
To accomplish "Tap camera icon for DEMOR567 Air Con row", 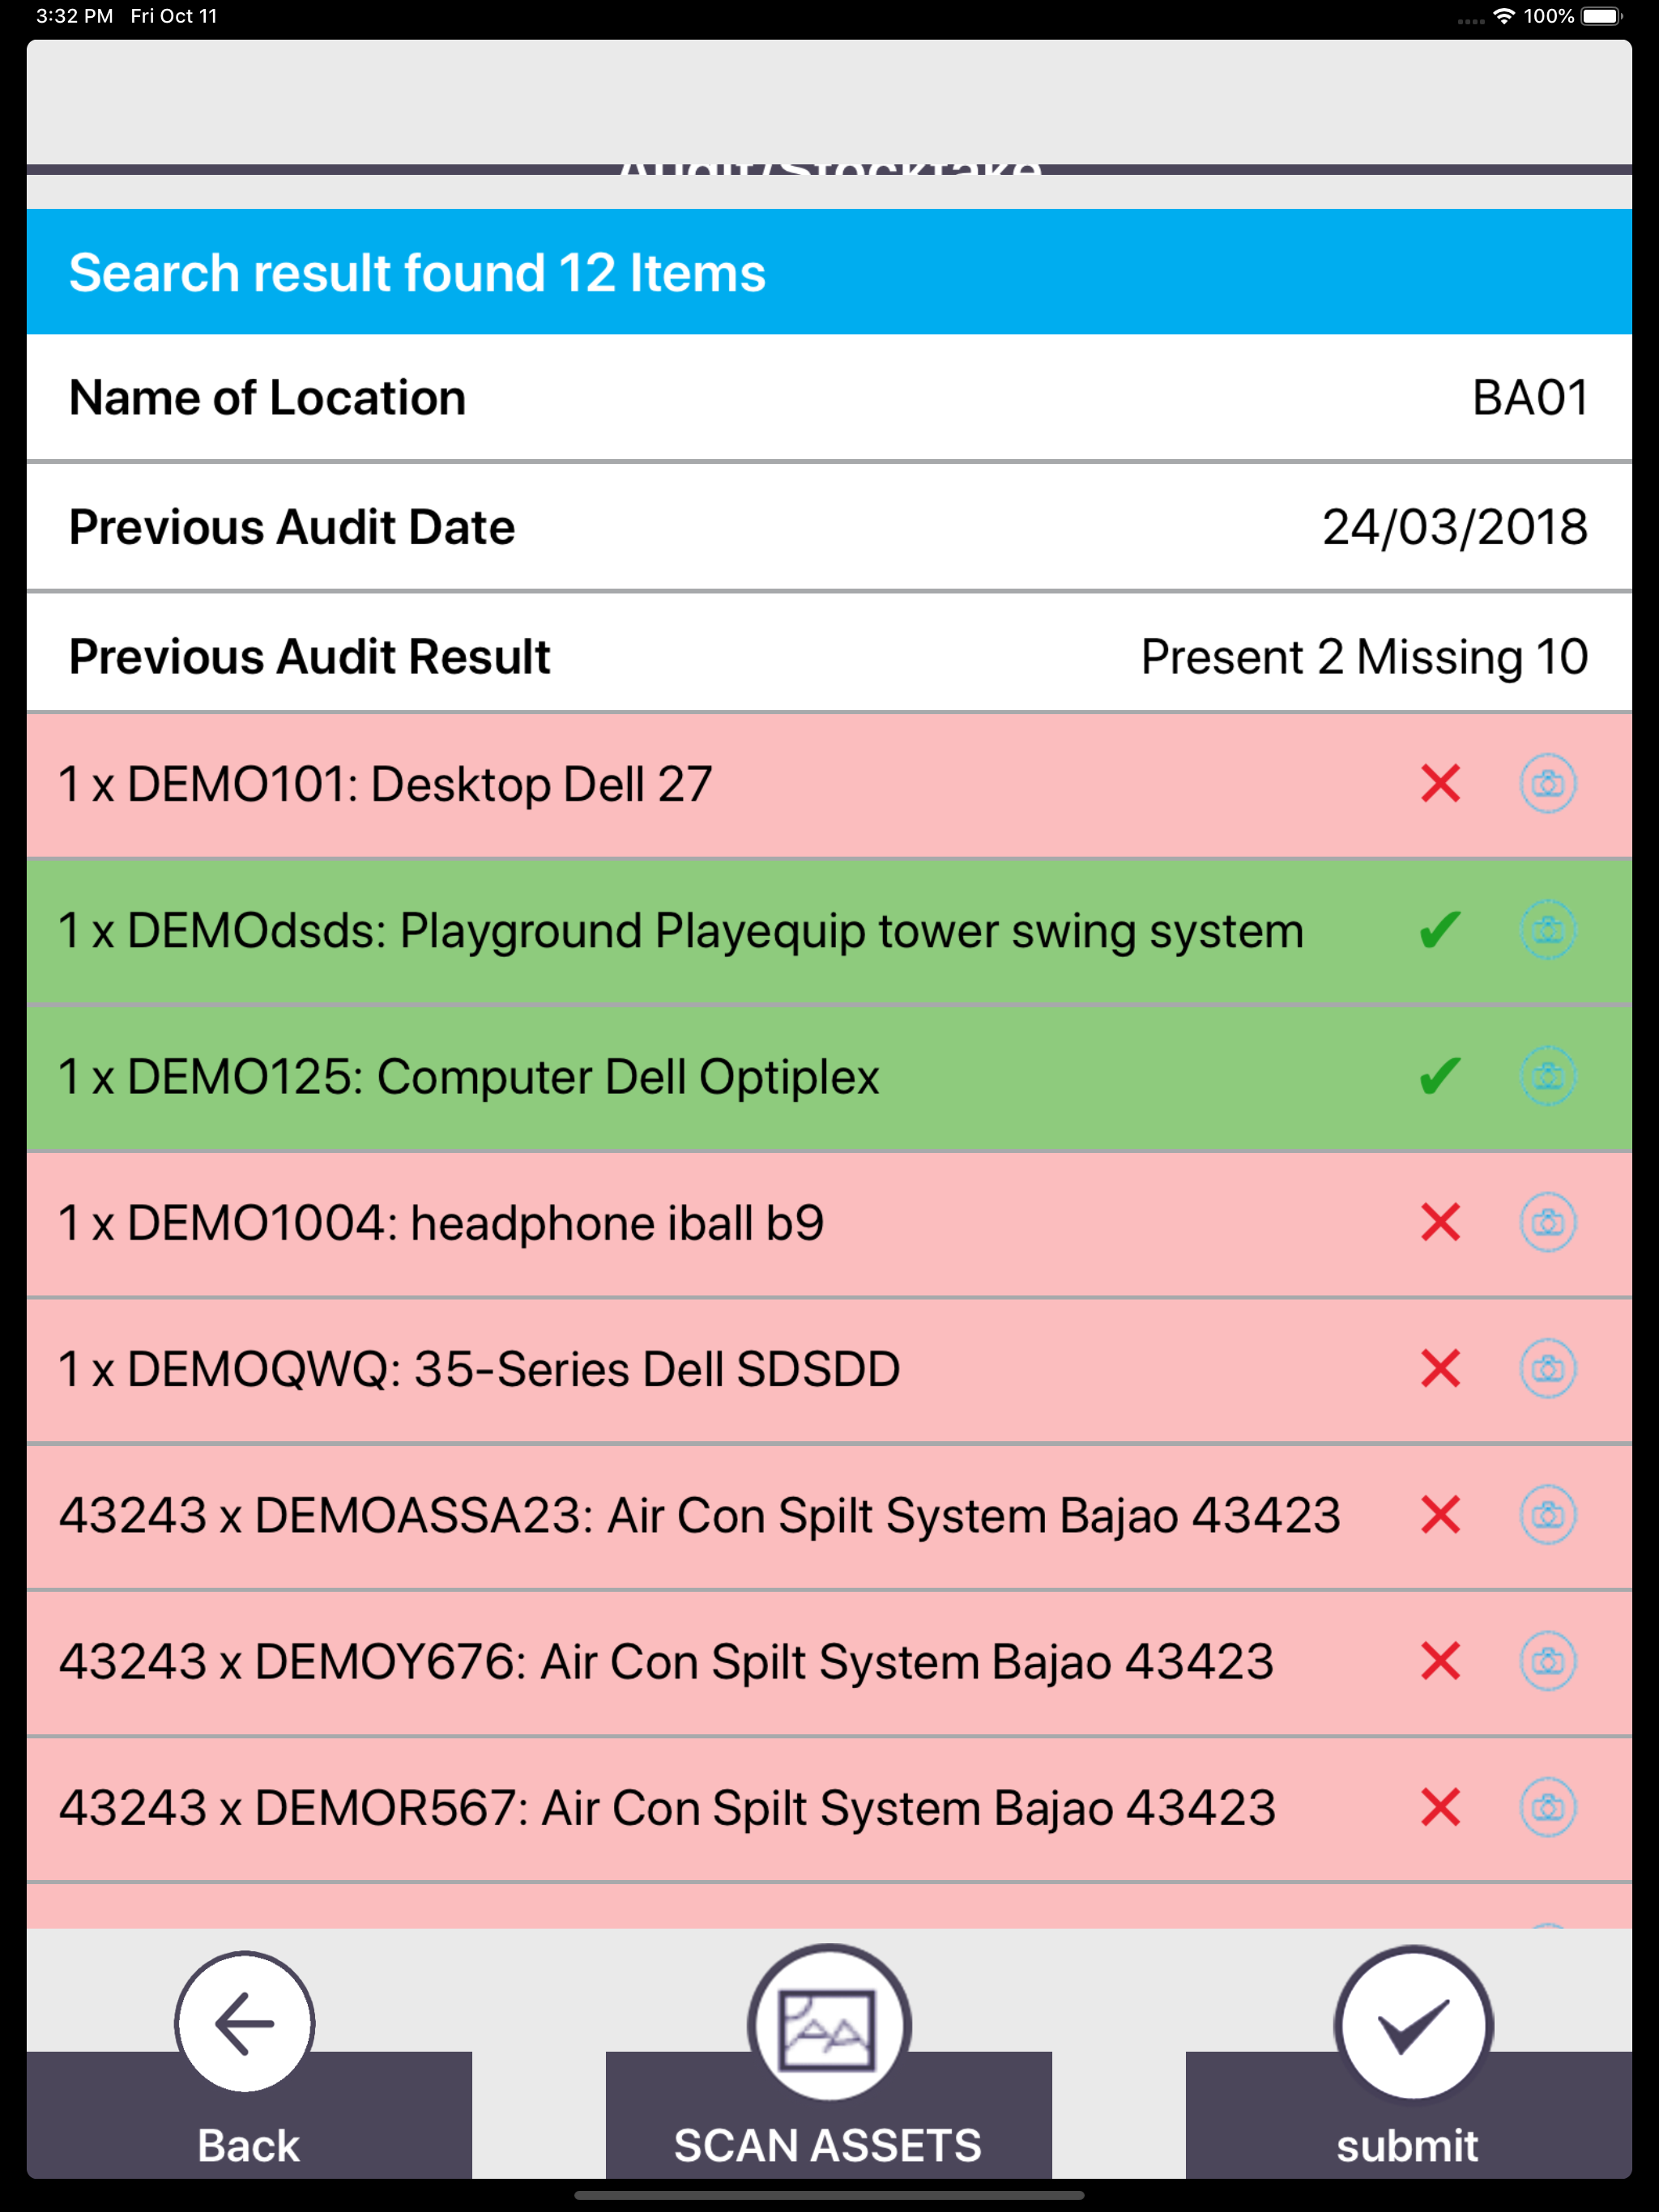I will (1547, 1807).
